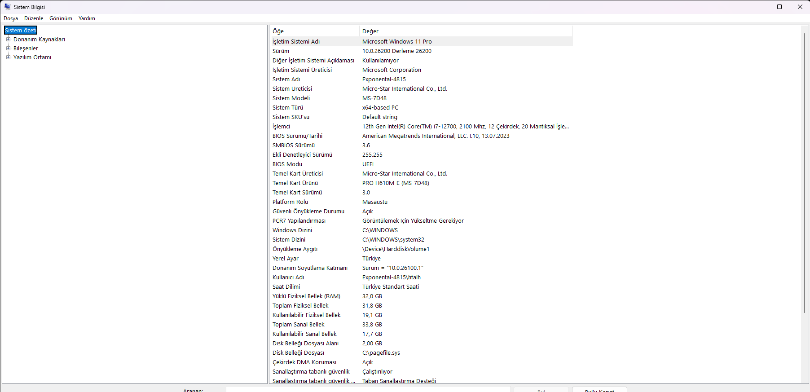
Task: Select value Exponental-4815\htalh
Action: [392, 277]
